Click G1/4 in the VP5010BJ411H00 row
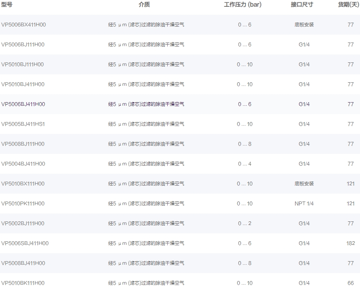This screenshot has width=360, height=287. point(304,84)
